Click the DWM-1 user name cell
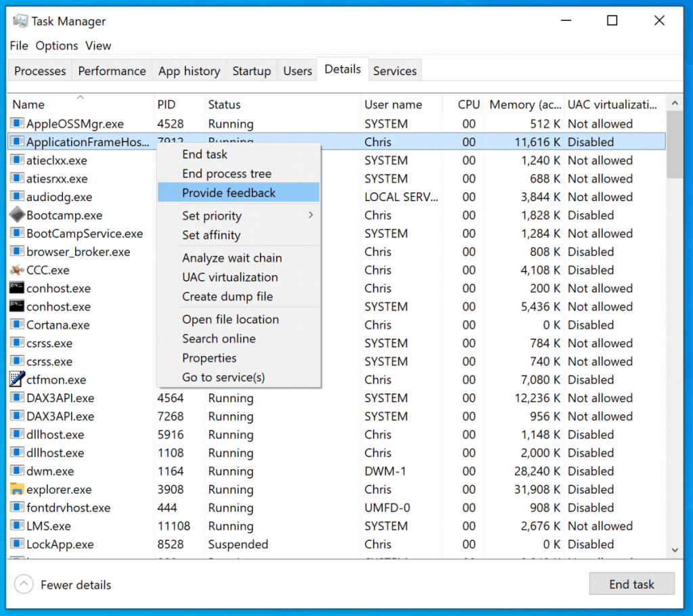Screen dimensions: 693x616 click(385, 471)
